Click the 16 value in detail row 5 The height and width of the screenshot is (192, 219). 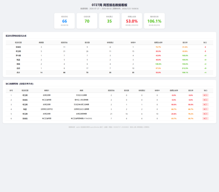(x=127, y=114)
